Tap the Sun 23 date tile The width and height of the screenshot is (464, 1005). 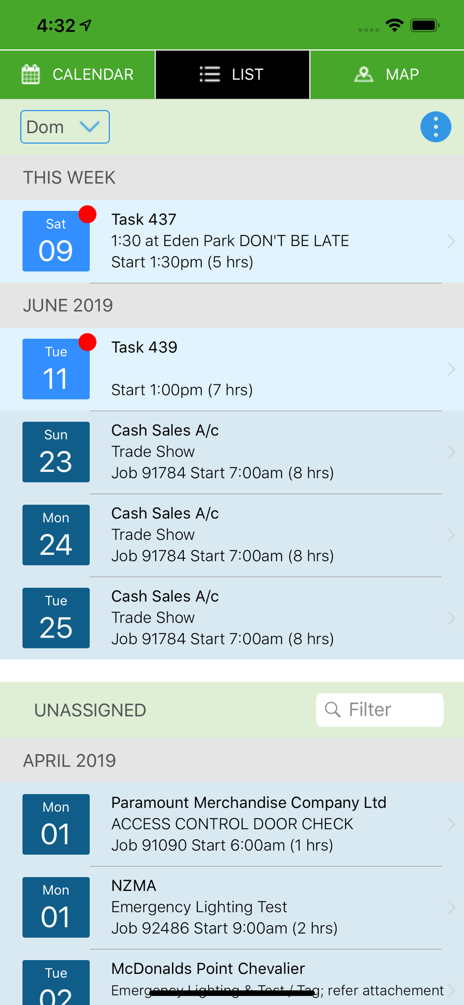tap(56, 452)
